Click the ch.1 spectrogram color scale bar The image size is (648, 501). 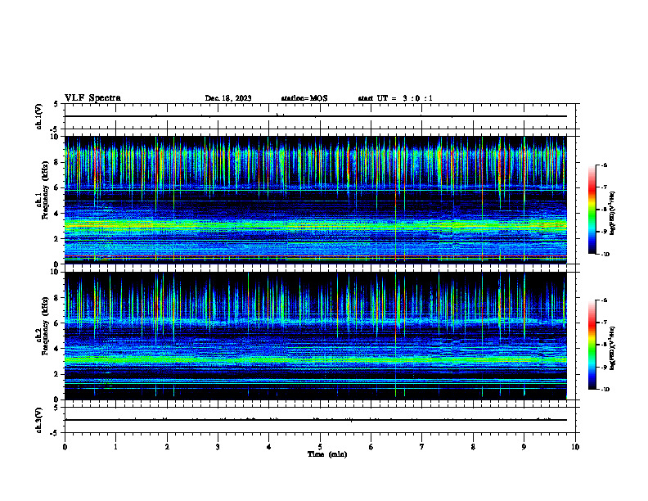pos(591,210)
